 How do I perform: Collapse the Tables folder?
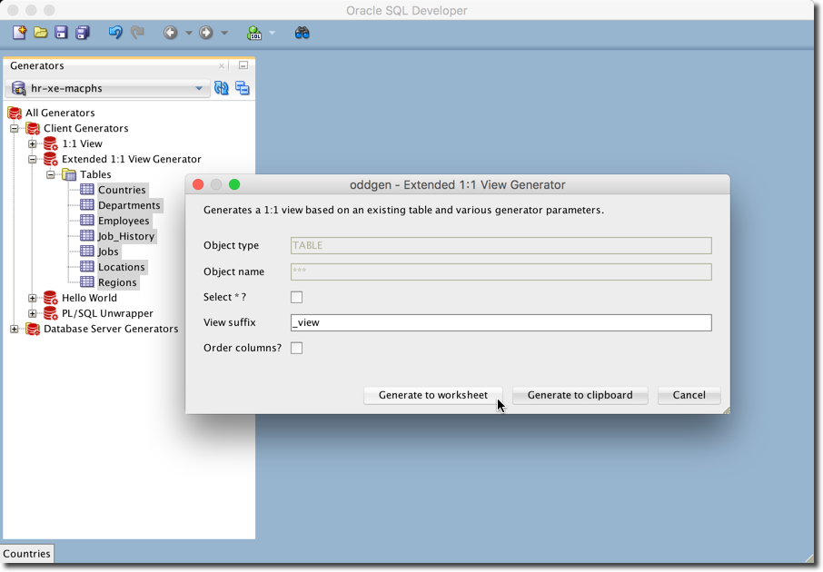click(x=50, y=174)
